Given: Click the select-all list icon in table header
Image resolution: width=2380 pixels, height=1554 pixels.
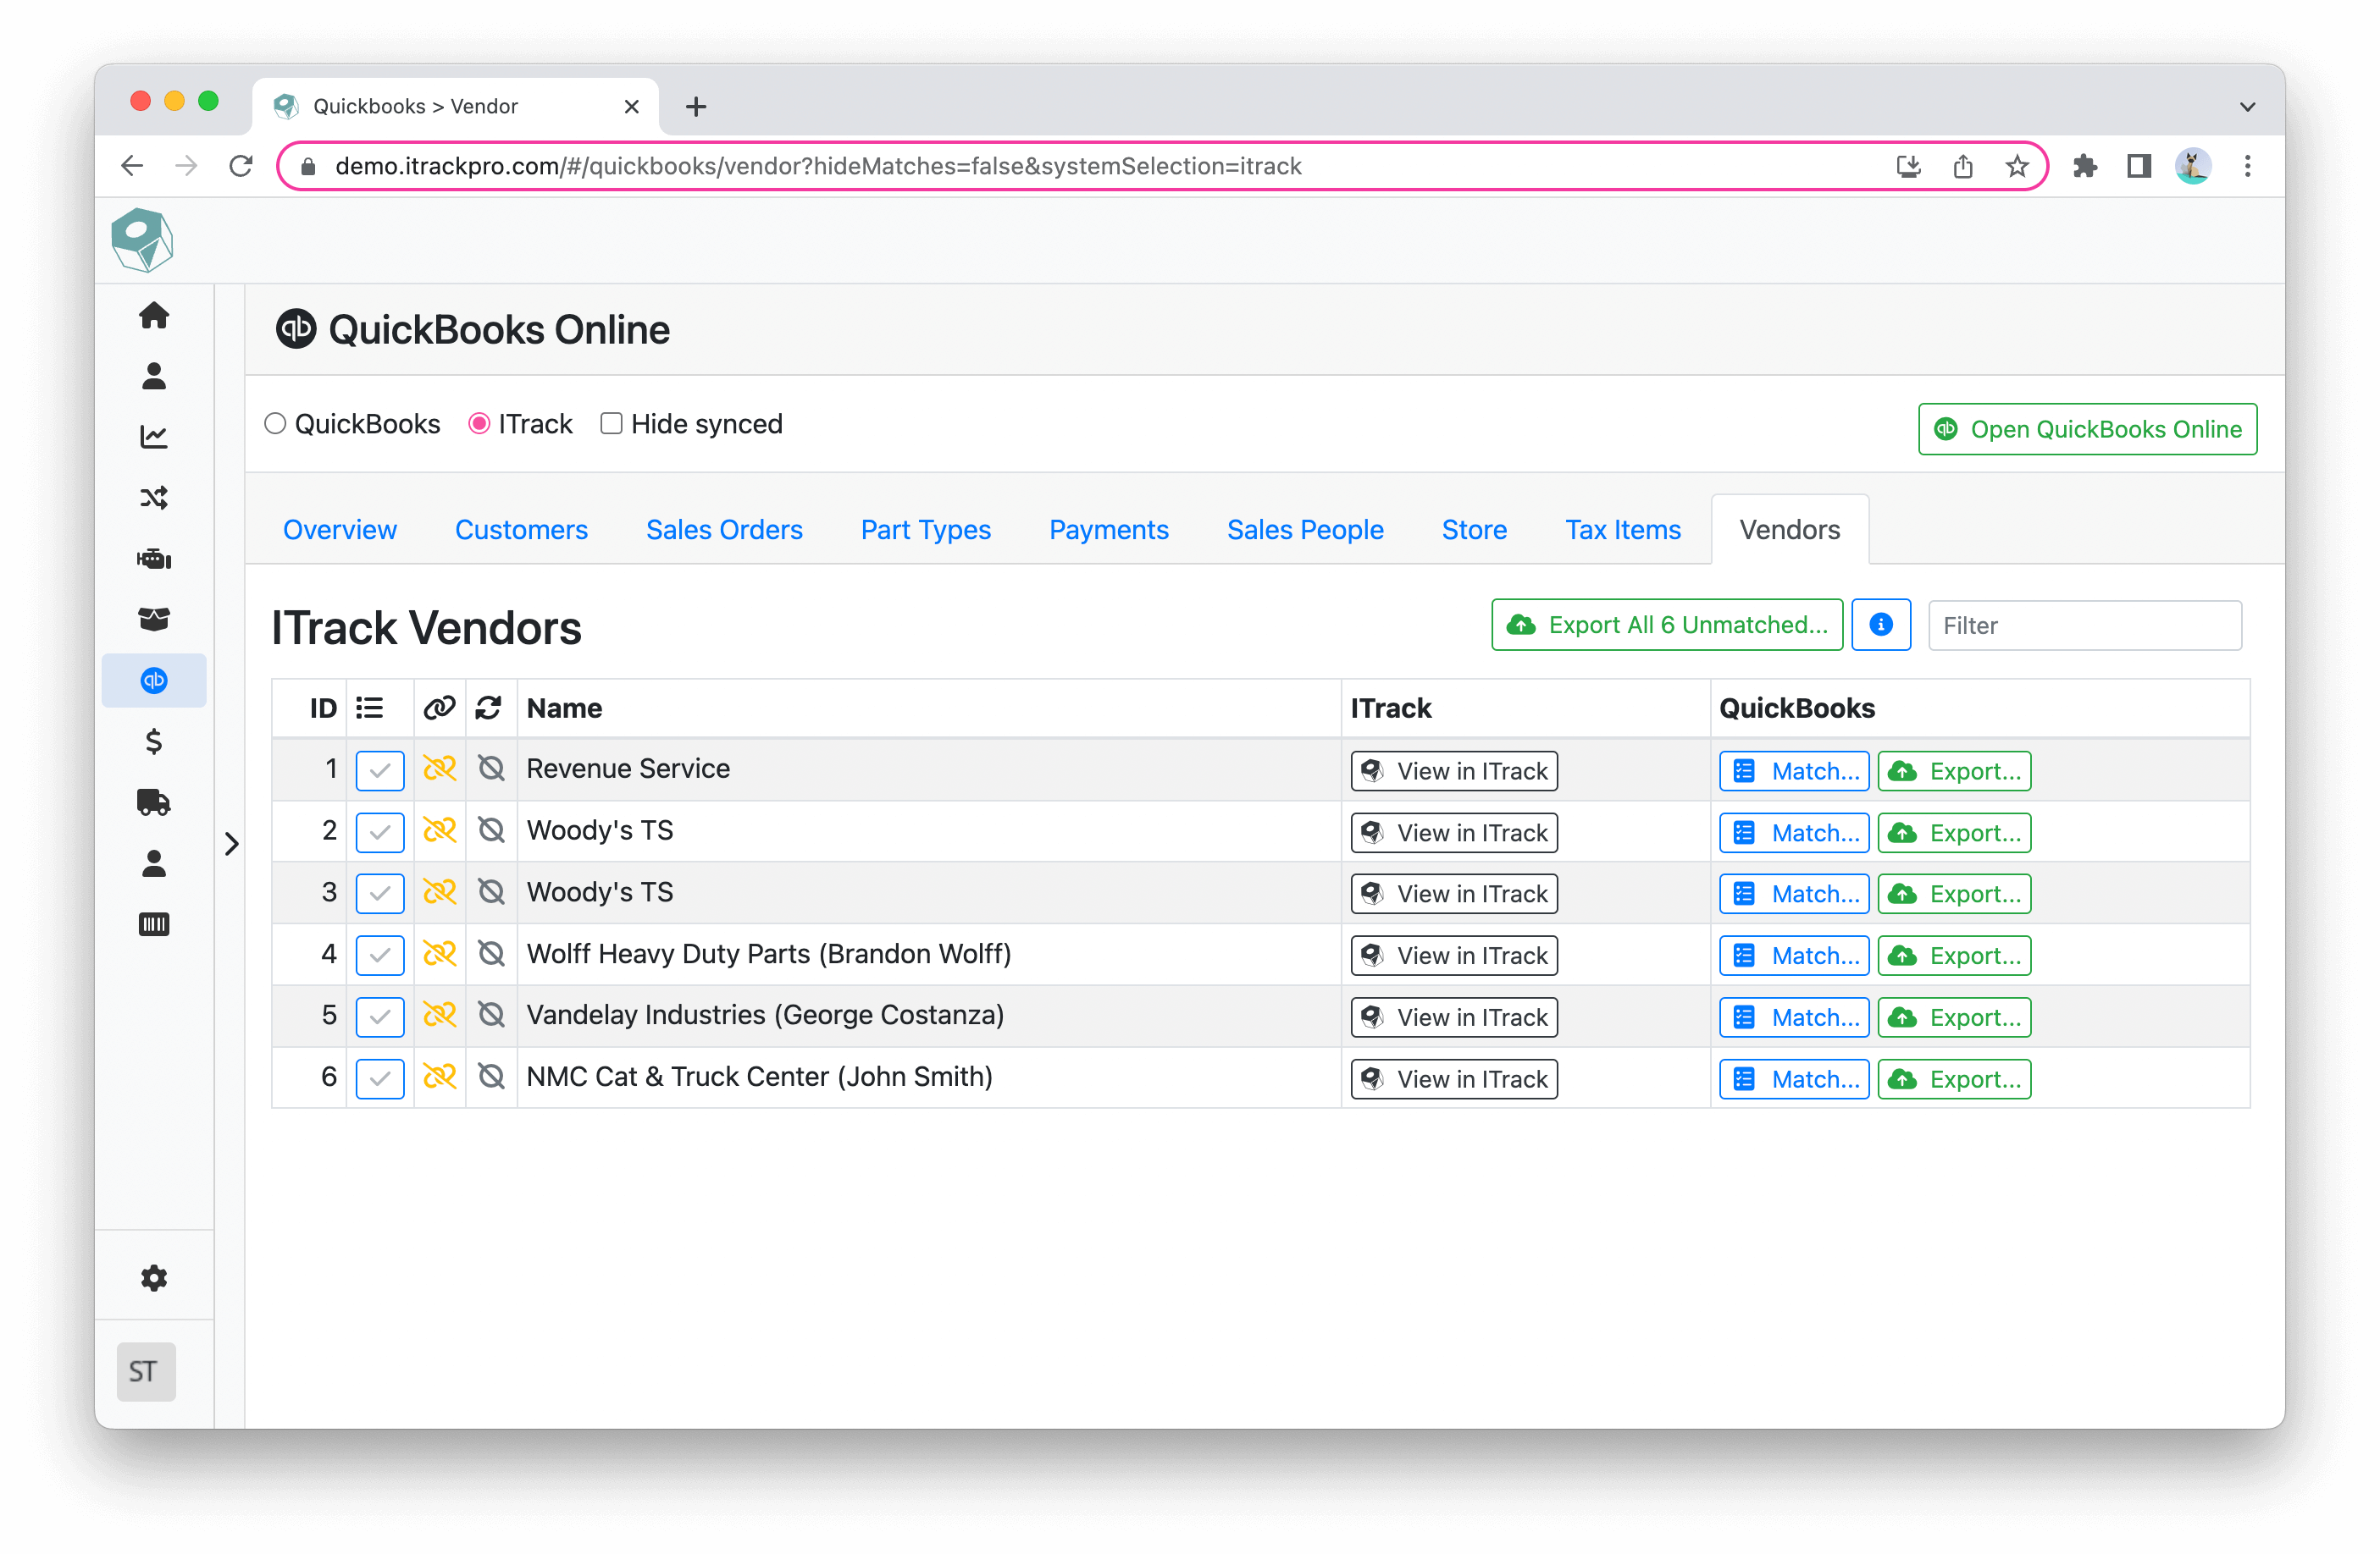Looking at the screenshot, I should pos(370,708).
